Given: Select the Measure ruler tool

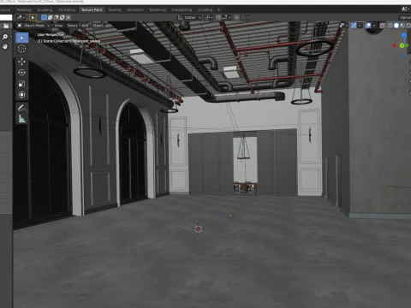Looking at the screenshot, I should (21, 119).
